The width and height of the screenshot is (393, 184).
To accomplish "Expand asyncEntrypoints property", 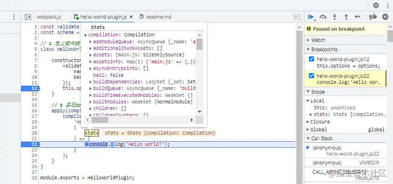I will (91, 68).
